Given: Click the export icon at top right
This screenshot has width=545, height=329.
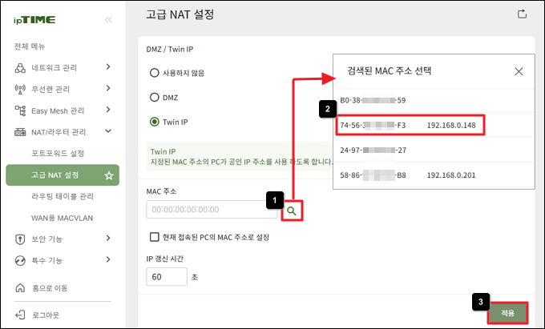Looking at the screenshot, I should coord(522,14).
